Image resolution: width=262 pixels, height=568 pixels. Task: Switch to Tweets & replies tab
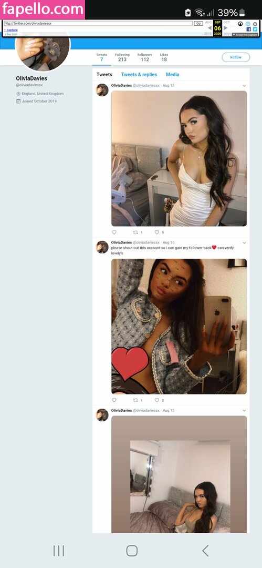pyautogui.click(x=139, y=75)
